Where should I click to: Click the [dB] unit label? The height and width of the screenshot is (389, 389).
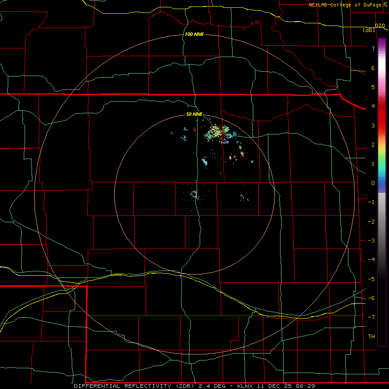point(369,30)
